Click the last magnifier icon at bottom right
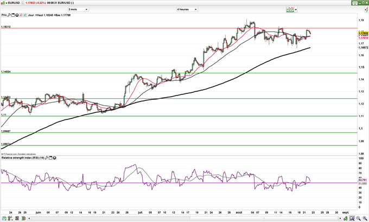The image size is (369, 222). tap(365, 218)
